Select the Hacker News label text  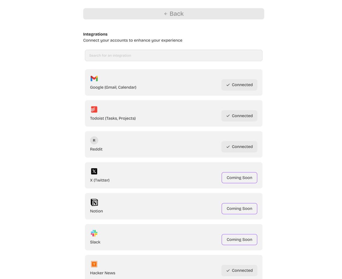tap(103, 273)
